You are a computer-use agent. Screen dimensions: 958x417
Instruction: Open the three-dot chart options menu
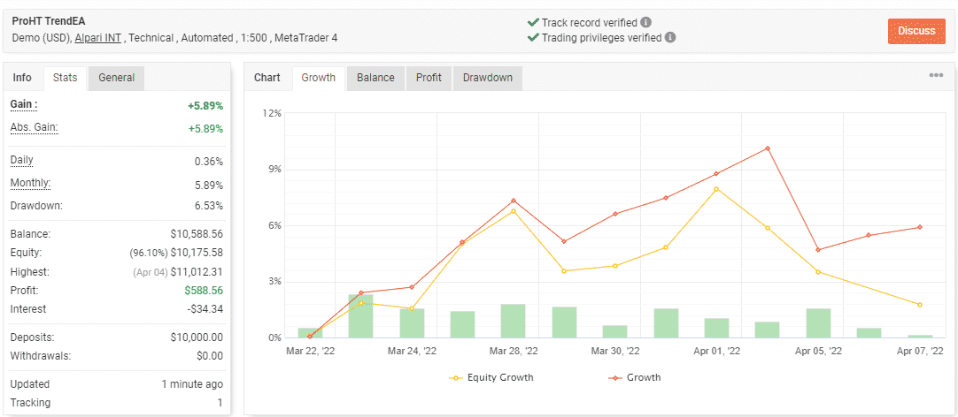[x=935, y=75]
